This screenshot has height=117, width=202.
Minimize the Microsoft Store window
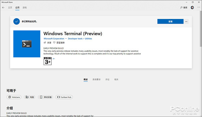(186, 2)
